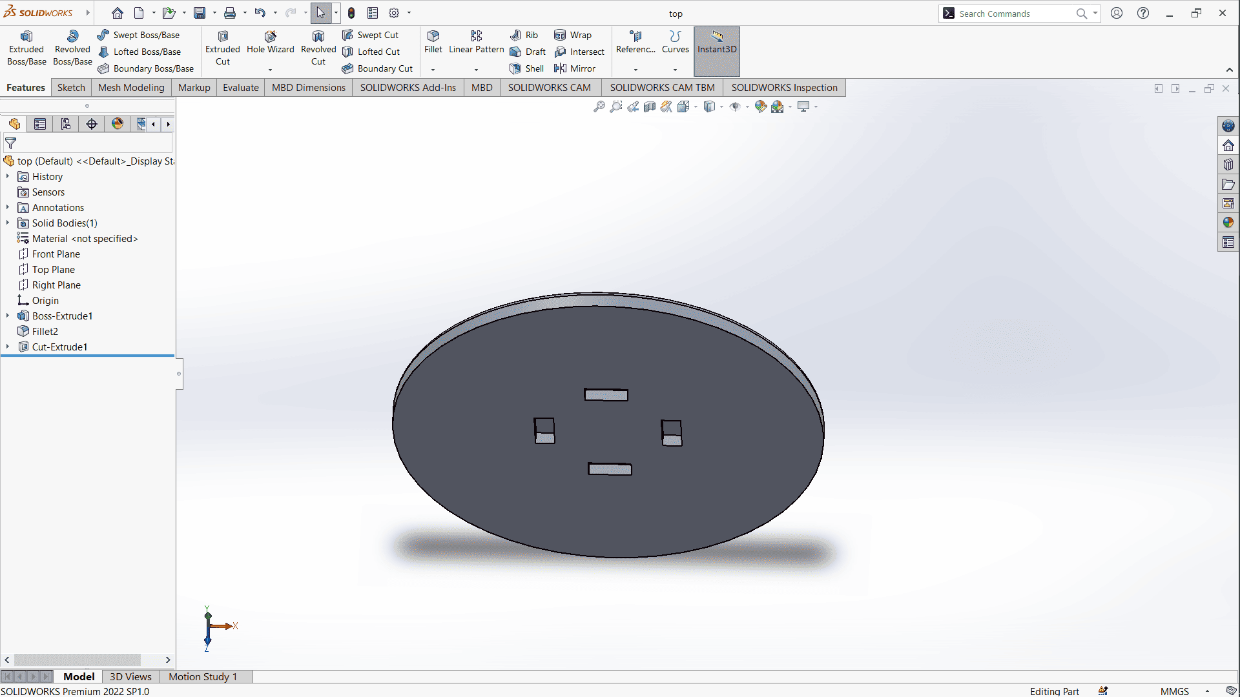This screenshot has height=697, width=1240.
Task: Select the Wrap tool
Action: click(x=573, y=35)
